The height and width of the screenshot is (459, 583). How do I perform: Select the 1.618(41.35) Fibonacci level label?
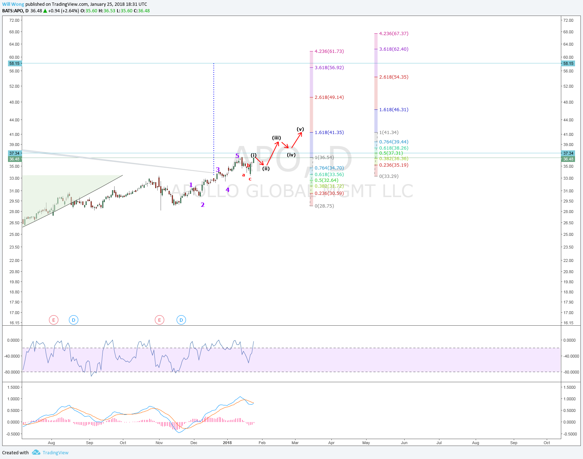coord(329,132)
